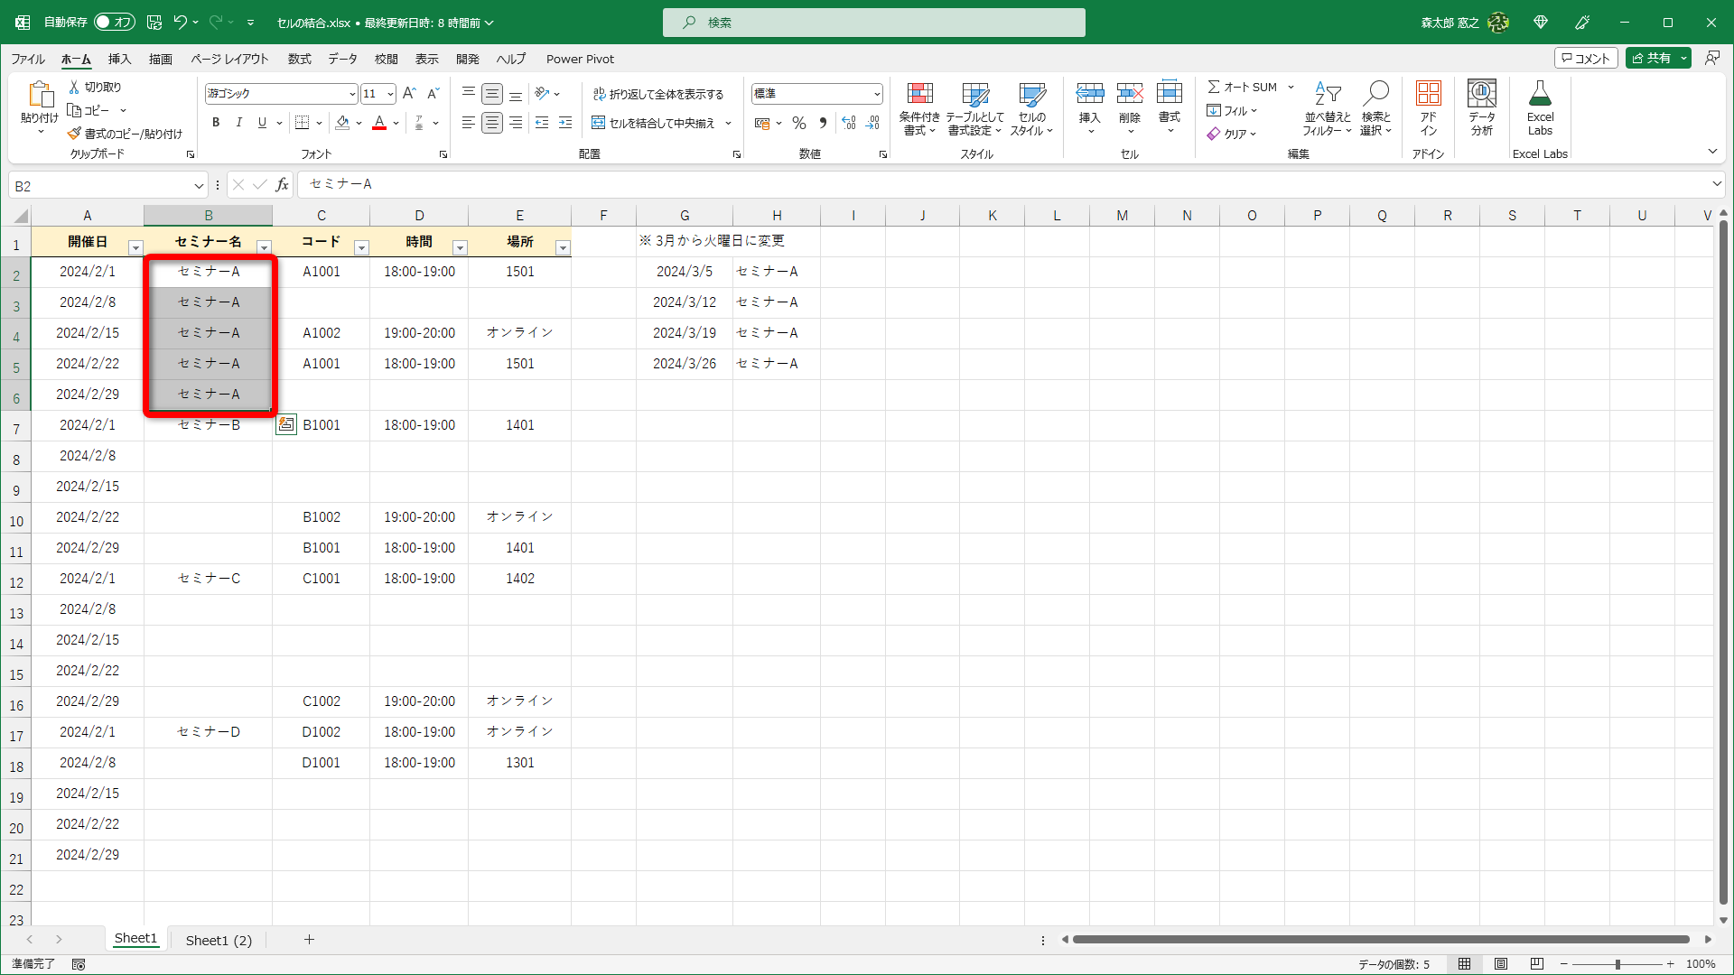
Task: Click the Format Painter brush icon
Action: (75, 134)
